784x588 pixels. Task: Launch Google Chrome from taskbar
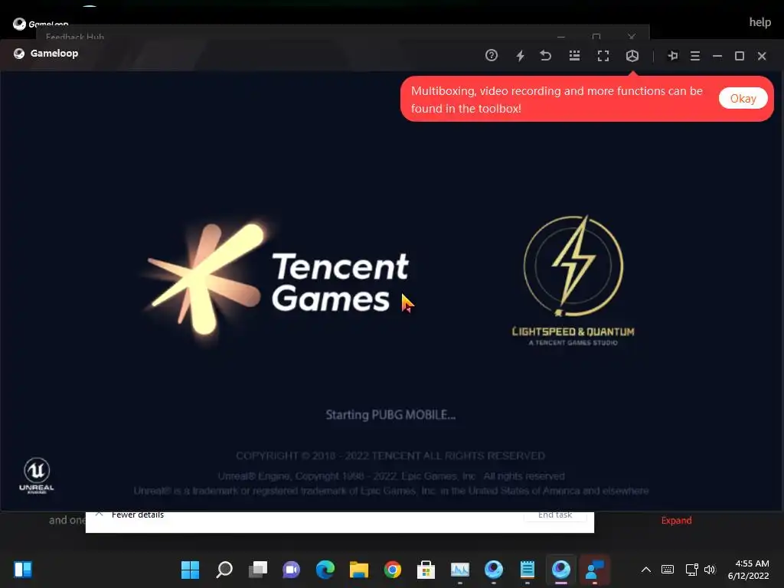click(x=393, y=570)
